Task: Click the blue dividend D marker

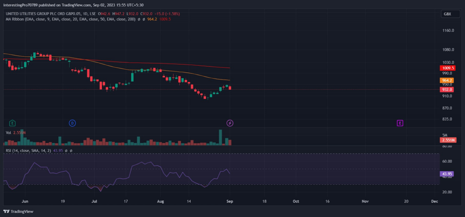Action: coord(72,123)
